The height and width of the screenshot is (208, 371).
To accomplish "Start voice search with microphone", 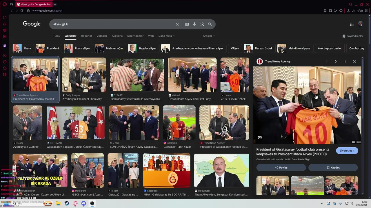I will click(194, 24).
